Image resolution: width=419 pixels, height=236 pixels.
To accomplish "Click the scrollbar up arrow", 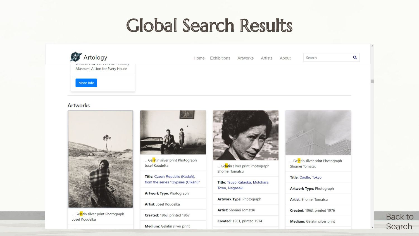I will [x=372, y=46].
